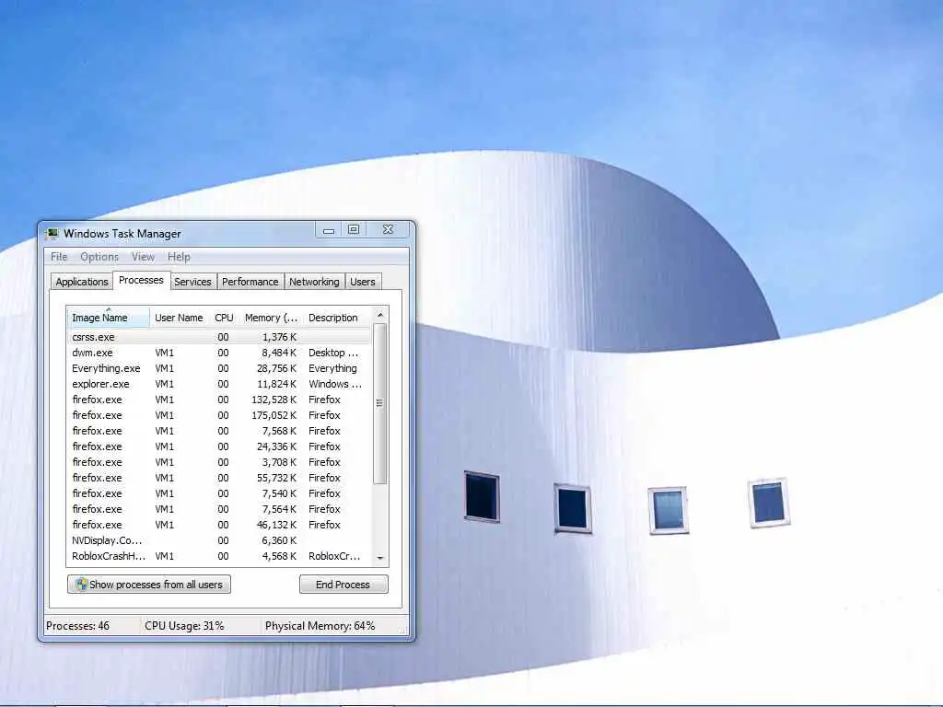Switch to the Users tab

coord(363,282)
